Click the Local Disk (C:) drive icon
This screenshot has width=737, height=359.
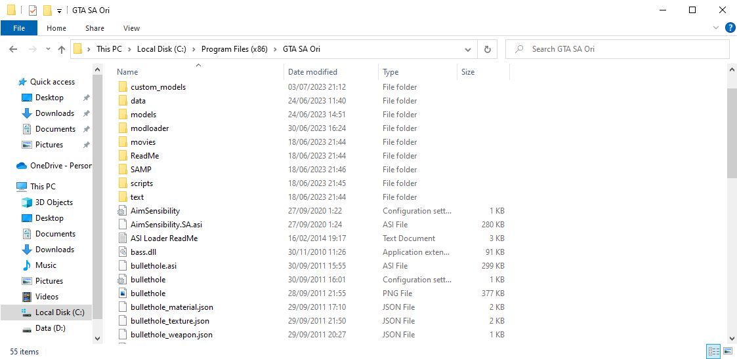pyautogui.click(x=27, y=312)
